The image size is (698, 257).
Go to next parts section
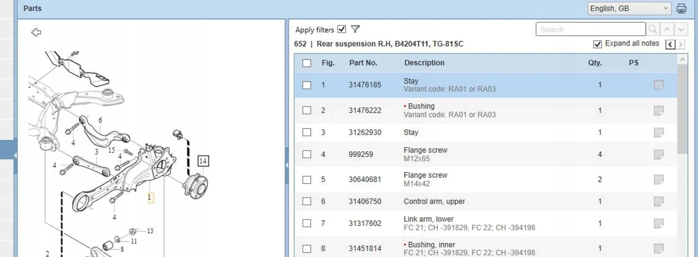tap(680, 44)
